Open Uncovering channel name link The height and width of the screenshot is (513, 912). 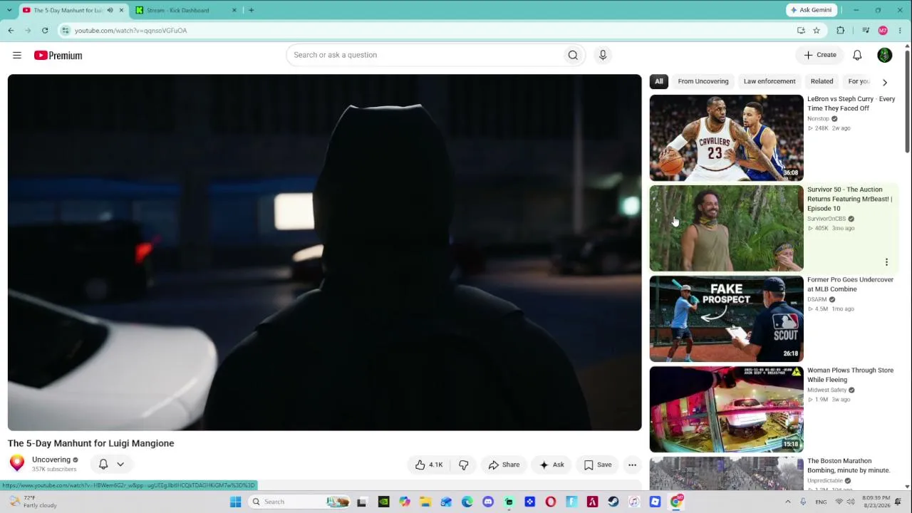tap(51, 460)
